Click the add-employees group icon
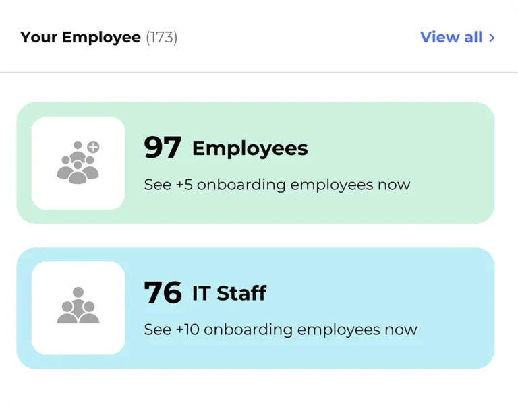The height and width of the screenshot is (407, 518). [x=78, y=162]
